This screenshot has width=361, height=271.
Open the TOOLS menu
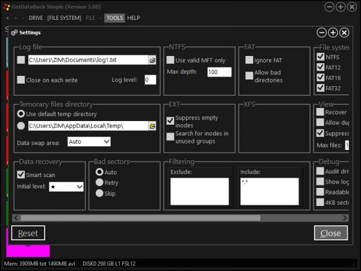[115, 18]
